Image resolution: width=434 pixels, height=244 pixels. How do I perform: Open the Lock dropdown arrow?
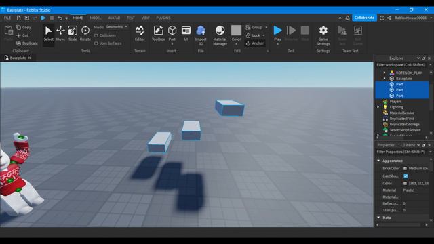(x=264, y=35)
